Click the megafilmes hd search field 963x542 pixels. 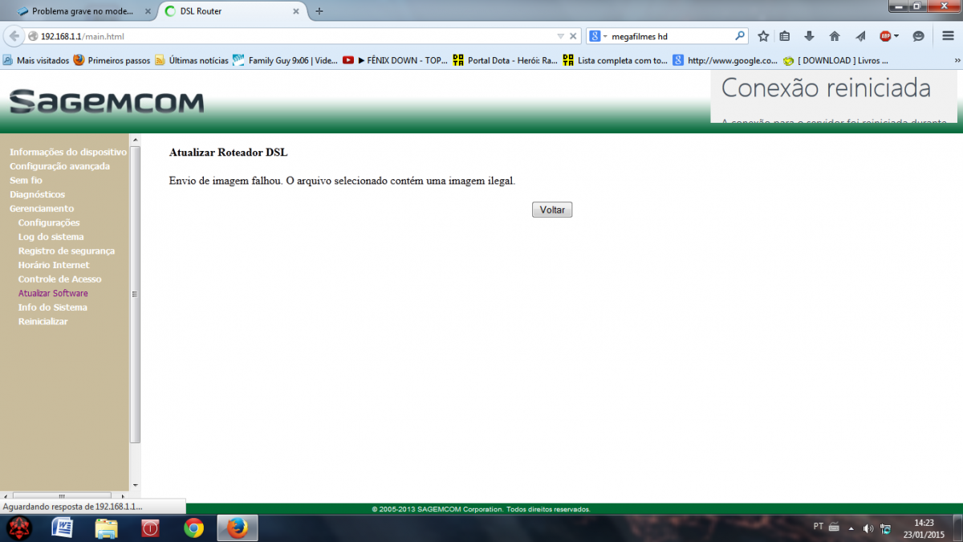pos(670,36)
